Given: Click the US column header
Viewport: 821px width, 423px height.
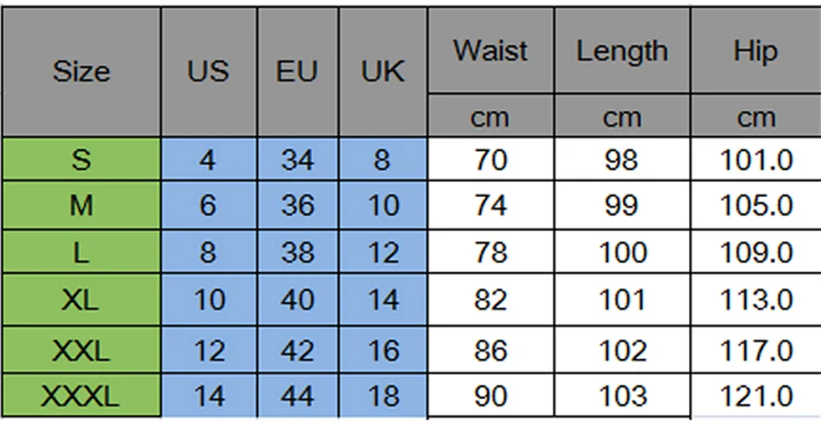Looking at the screenshot, I should click(x=208, y=71).
